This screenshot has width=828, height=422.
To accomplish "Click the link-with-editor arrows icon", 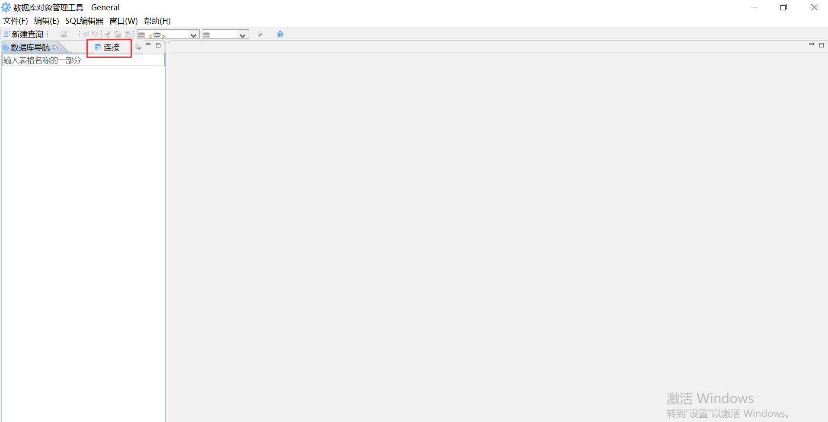I will [138, 47].
